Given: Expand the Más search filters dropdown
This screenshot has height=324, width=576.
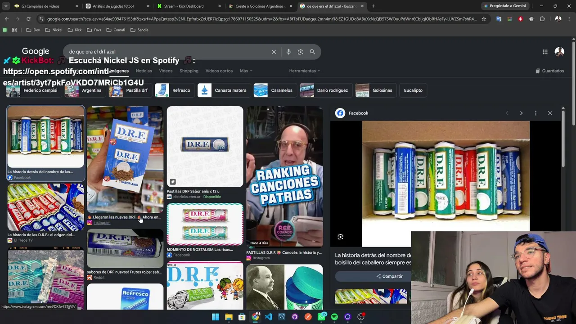Looking at the screenshot, I should [246, 71].
